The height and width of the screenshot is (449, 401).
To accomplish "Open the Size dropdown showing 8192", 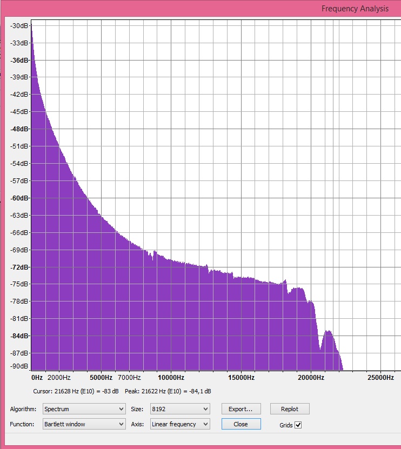I will click(x=180, y=408).
